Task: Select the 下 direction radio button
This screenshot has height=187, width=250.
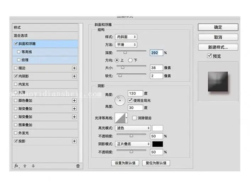Action: pos(130,60)
